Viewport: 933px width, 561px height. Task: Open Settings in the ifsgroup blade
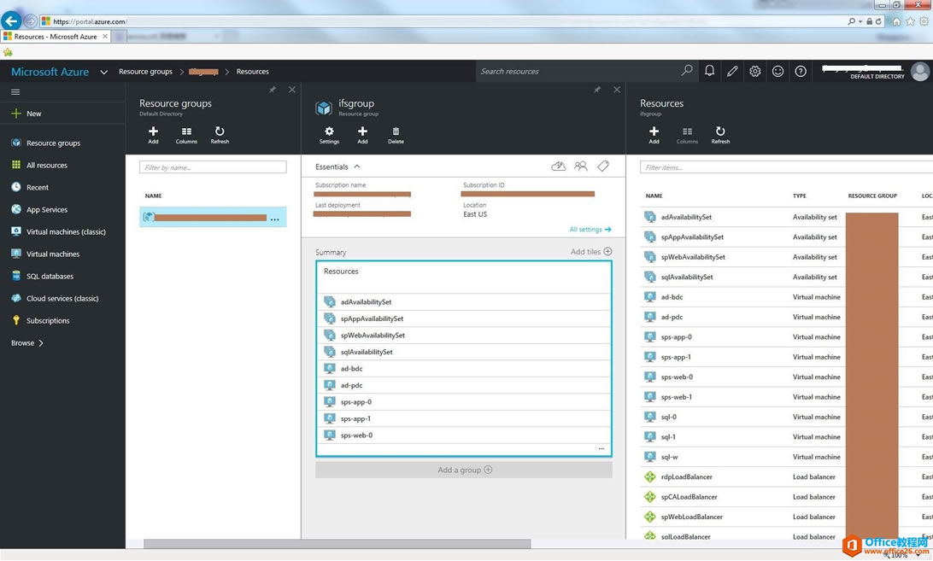coord(329,135)
